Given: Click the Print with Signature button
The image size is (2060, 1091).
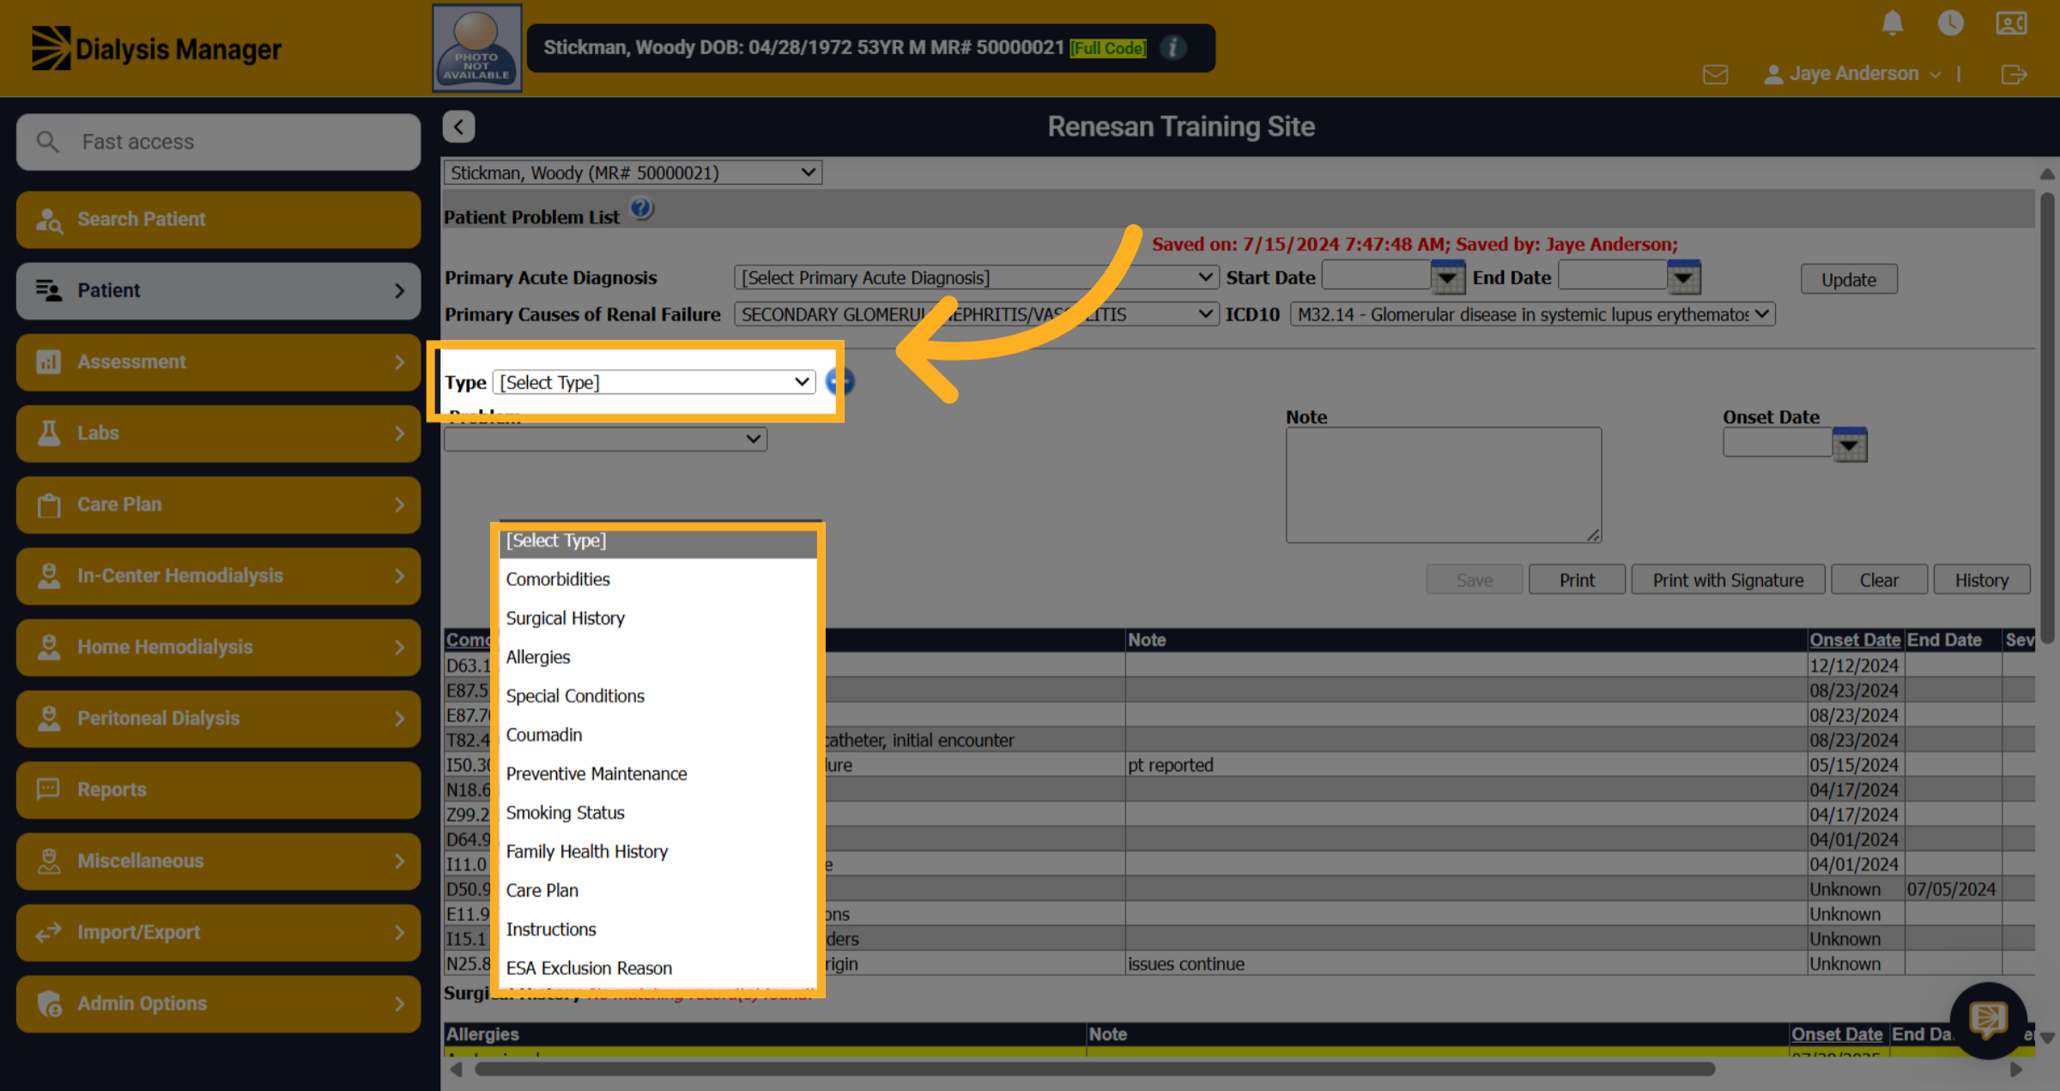Looking at the screenshot, I should 1728,580.
